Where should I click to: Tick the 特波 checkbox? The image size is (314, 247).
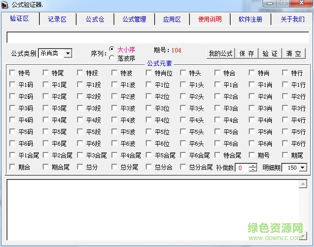point(114,73)
